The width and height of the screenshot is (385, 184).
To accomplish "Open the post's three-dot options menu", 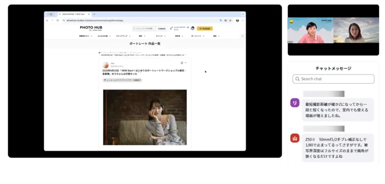I will coord(186,63).
